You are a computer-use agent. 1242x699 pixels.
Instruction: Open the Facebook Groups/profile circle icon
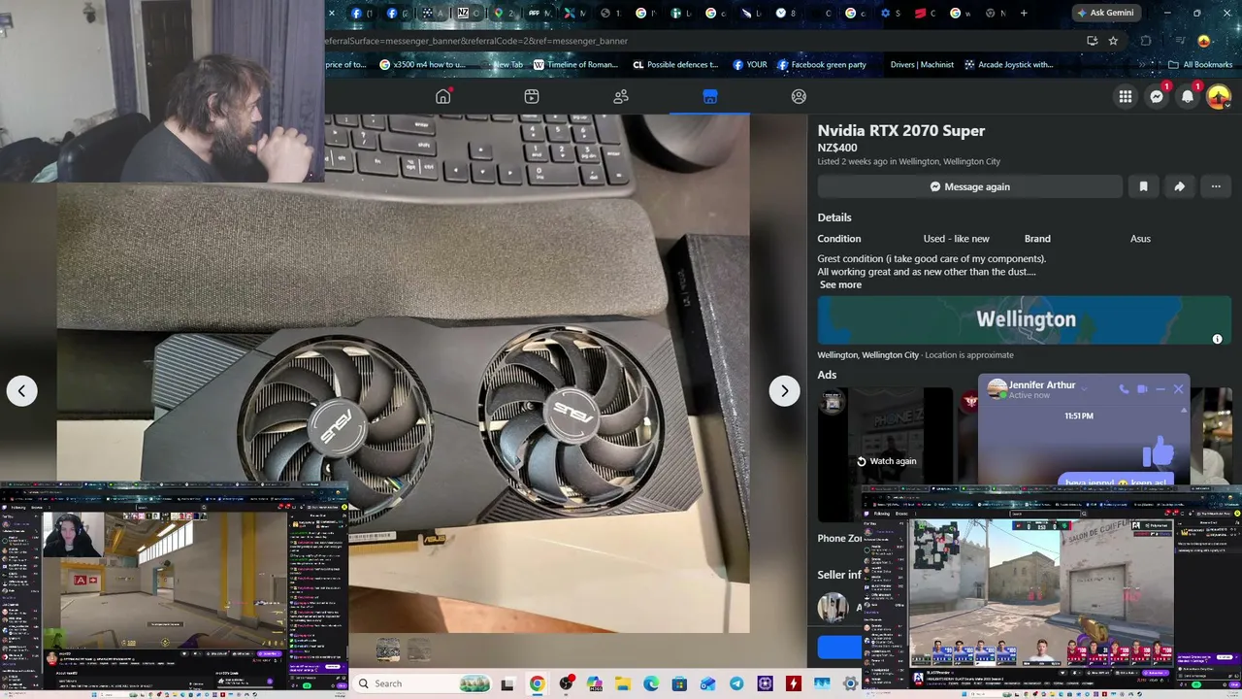(x=799, y=96)
